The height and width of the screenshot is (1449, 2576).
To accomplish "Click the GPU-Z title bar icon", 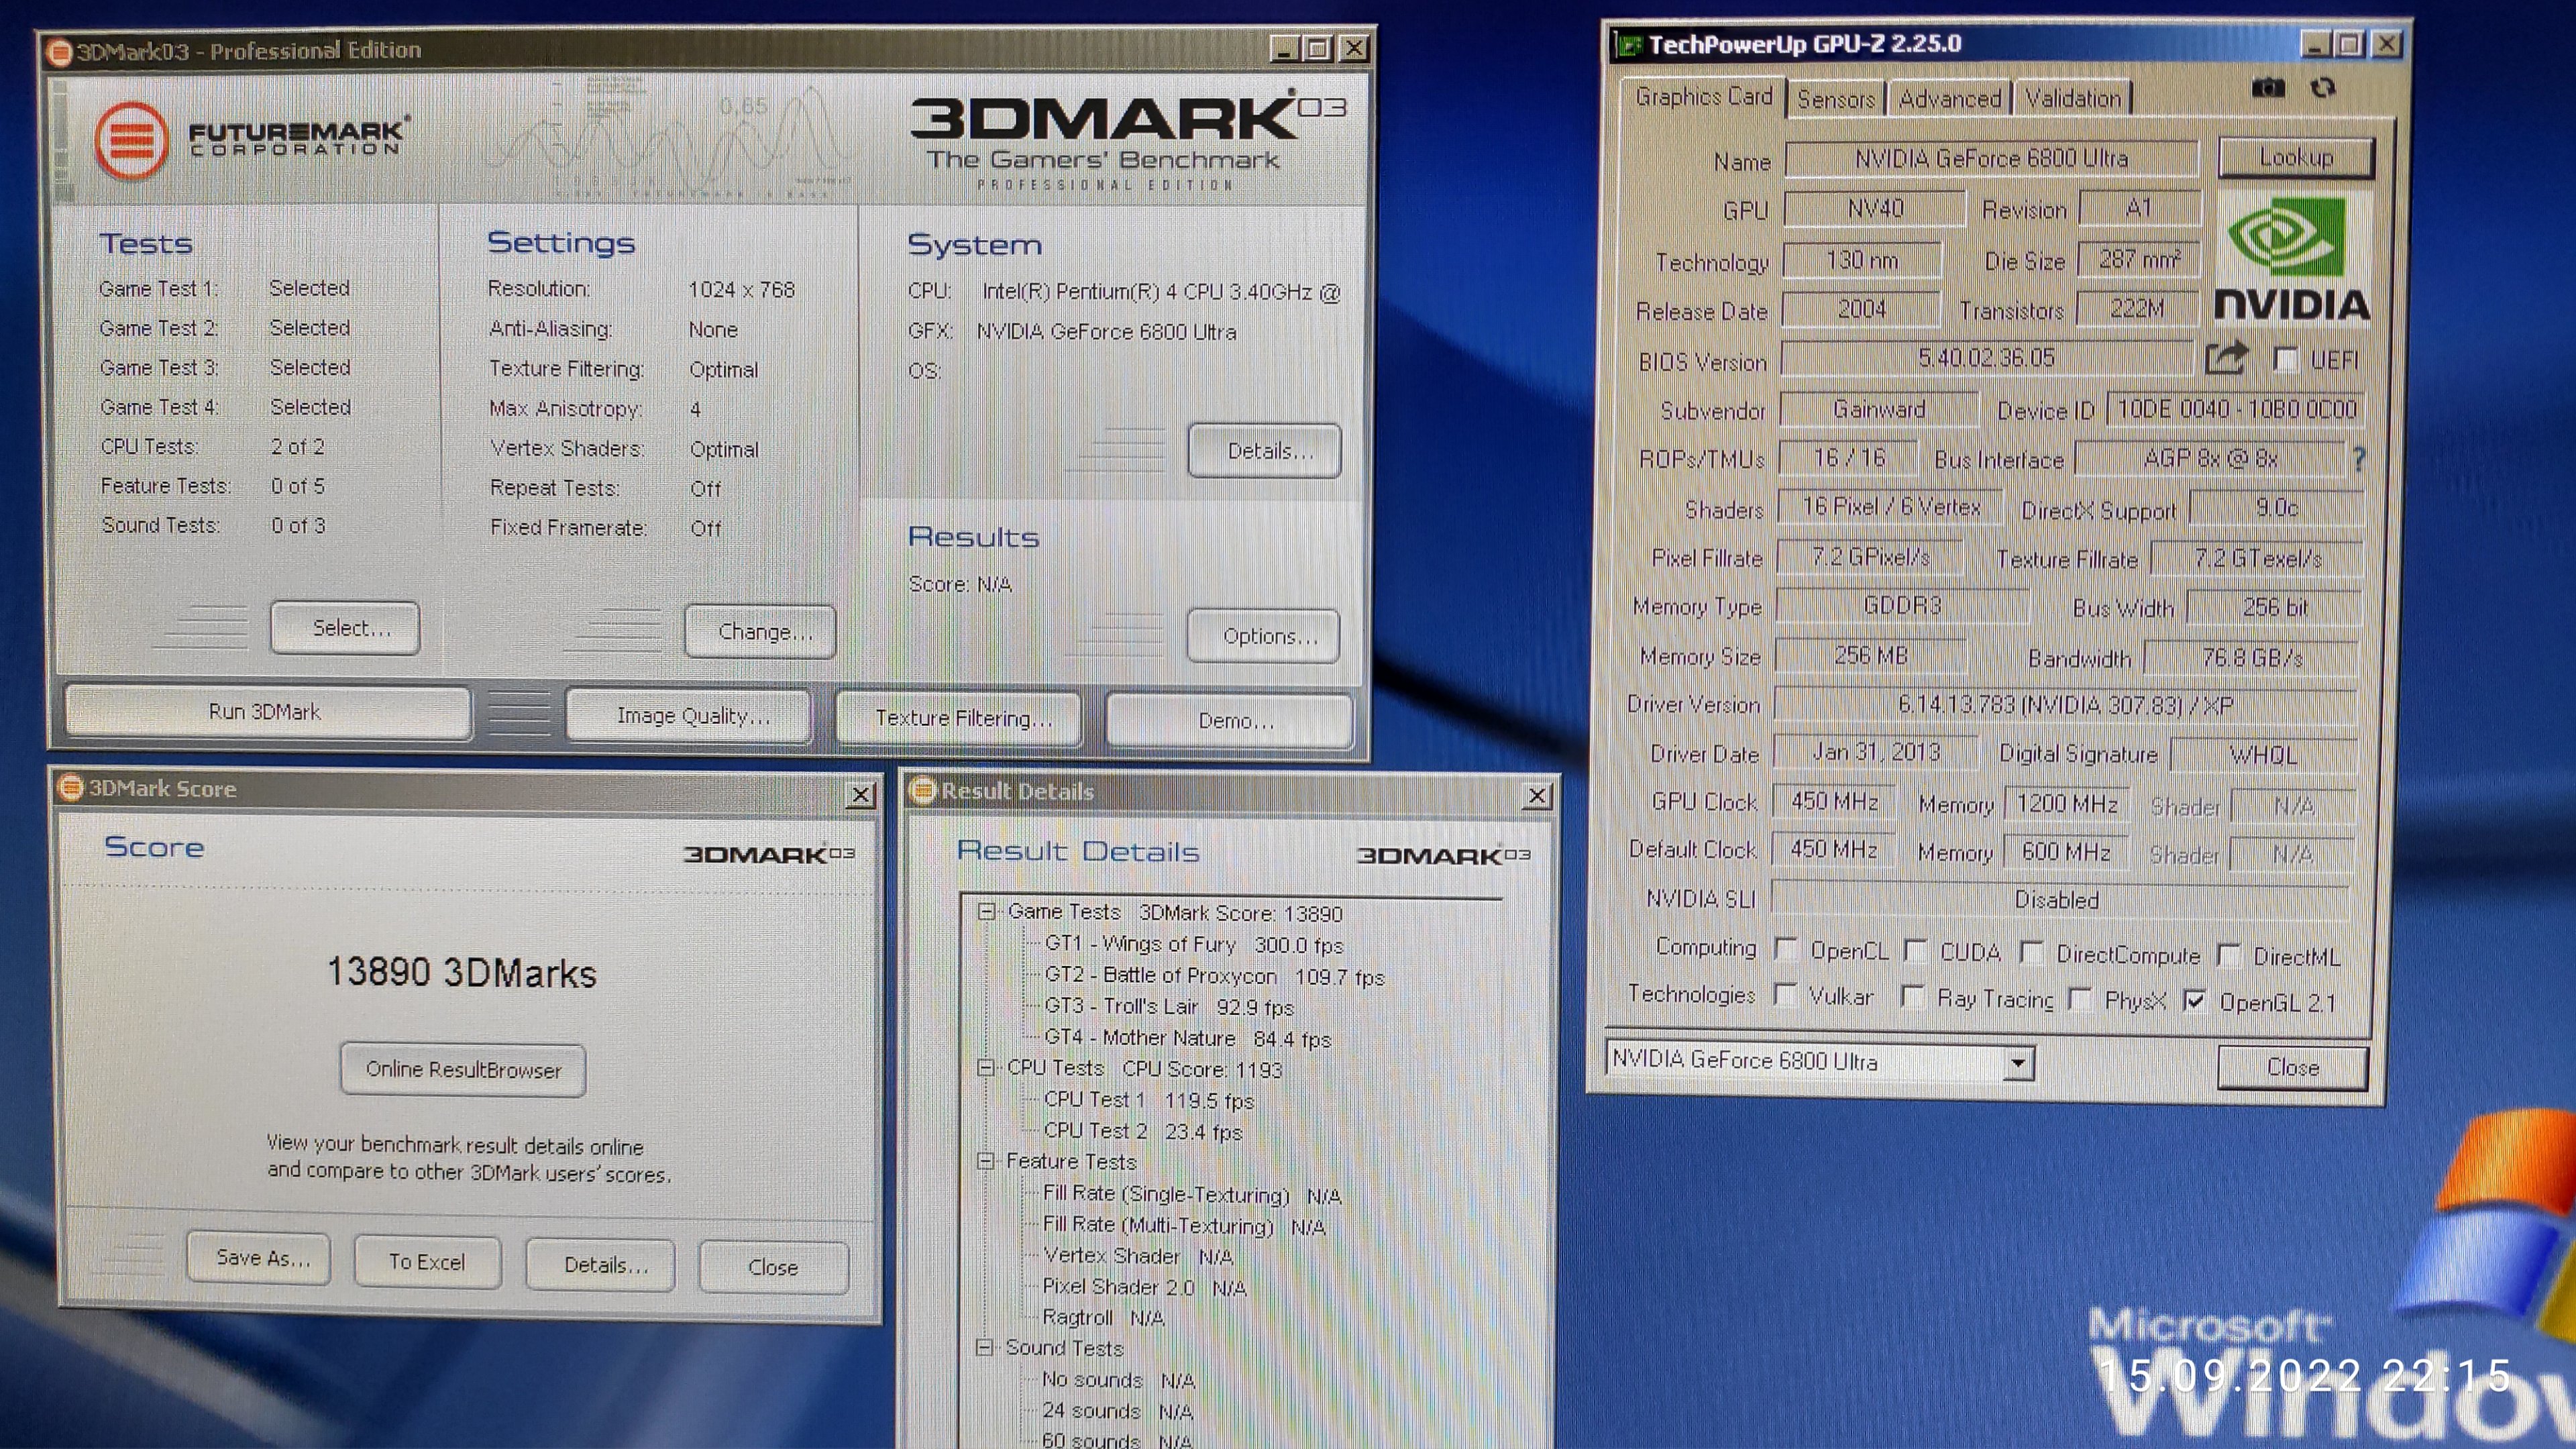I will [x=1630, y=45].
